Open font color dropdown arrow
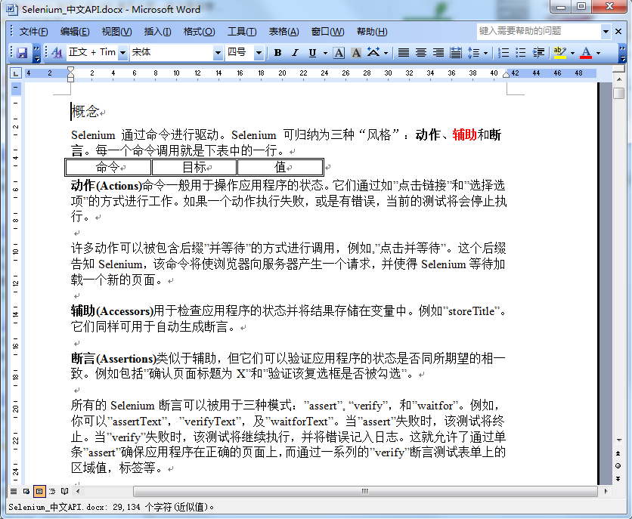The height and width of the screenshot is (519, 632). (598, 53)
